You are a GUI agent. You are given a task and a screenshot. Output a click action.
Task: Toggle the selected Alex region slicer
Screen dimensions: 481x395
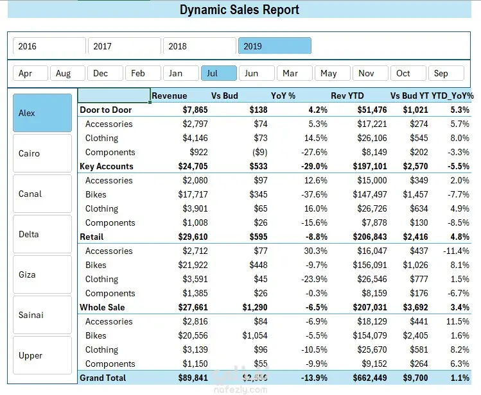click(x=42, y=113)
